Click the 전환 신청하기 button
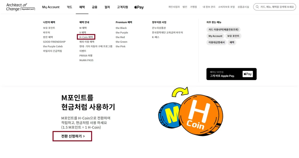 click(x=72, y=136)
